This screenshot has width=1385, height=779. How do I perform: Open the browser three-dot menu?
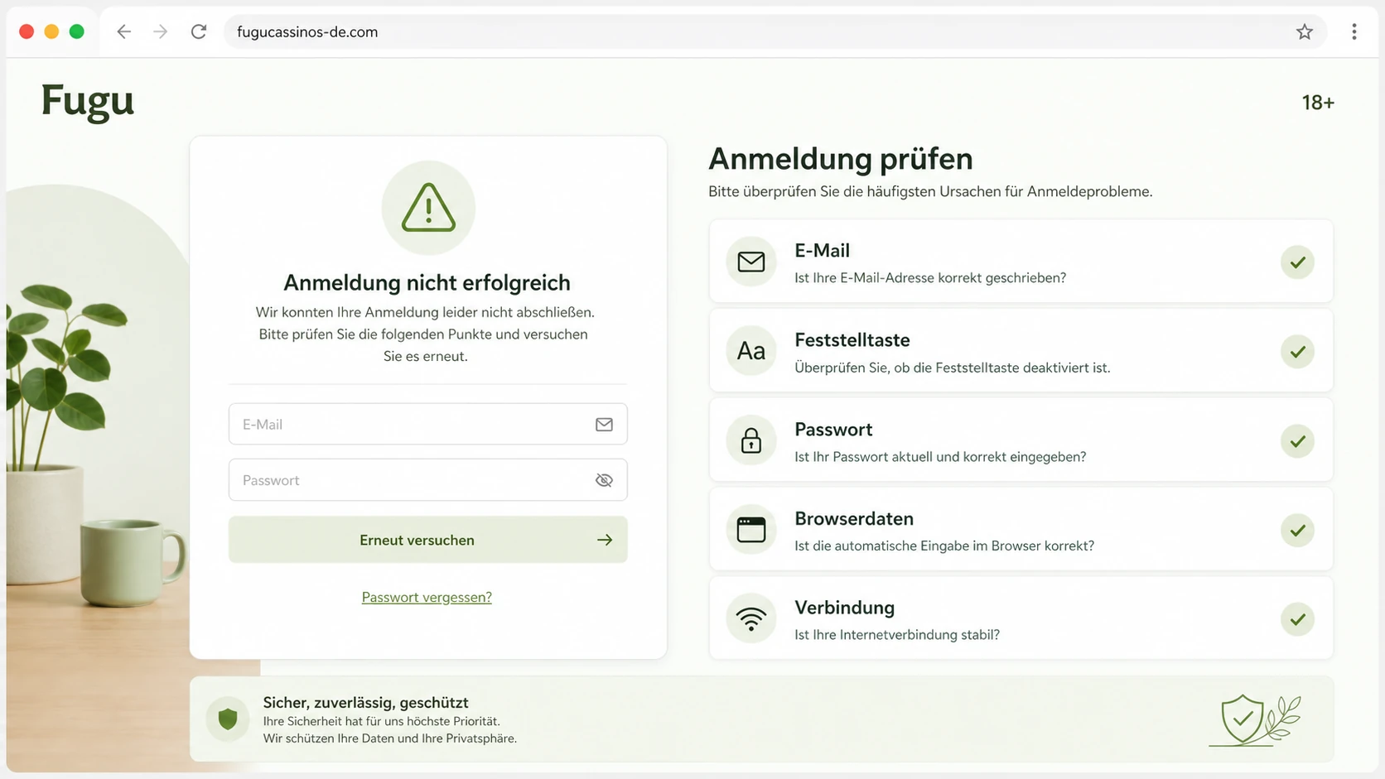pos(1354,31)
